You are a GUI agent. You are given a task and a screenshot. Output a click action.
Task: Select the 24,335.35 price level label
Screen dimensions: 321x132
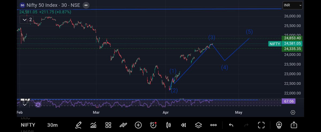(293, 49)
